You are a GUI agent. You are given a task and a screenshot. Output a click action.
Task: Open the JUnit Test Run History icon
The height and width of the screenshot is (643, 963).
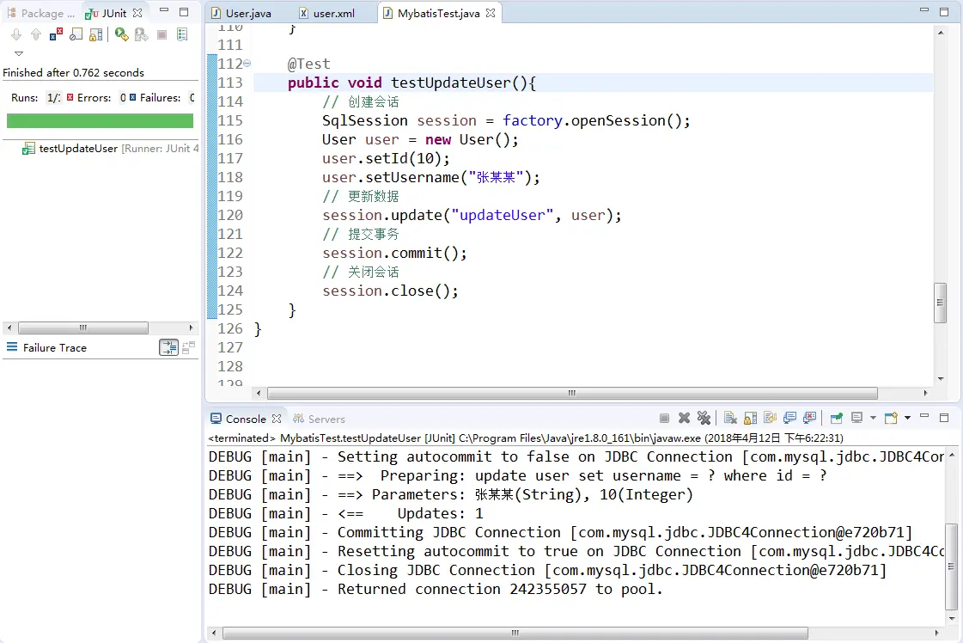182,34
